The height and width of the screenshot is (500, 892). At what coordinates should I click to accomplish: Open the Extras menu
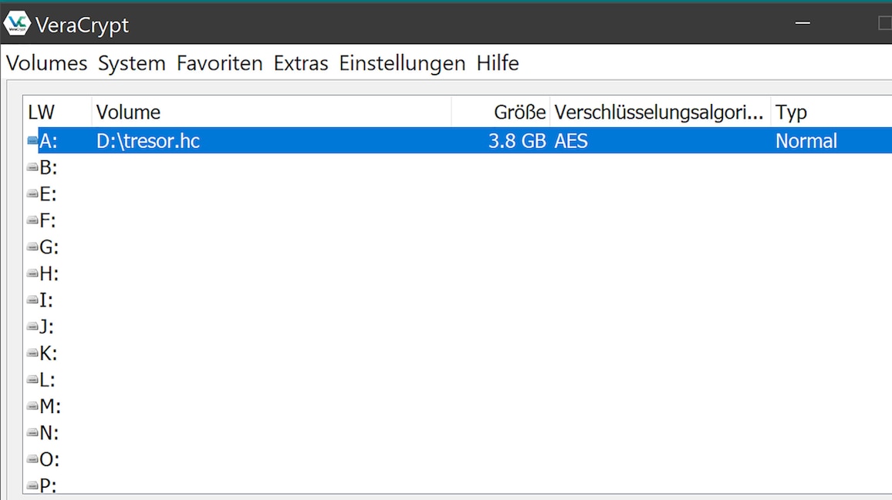(300, 63)
